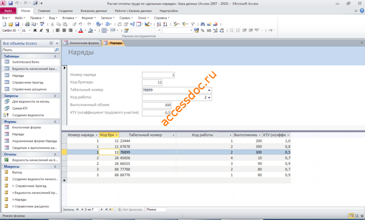
Task: Open the Сервис menu
Action: point(126,18)
